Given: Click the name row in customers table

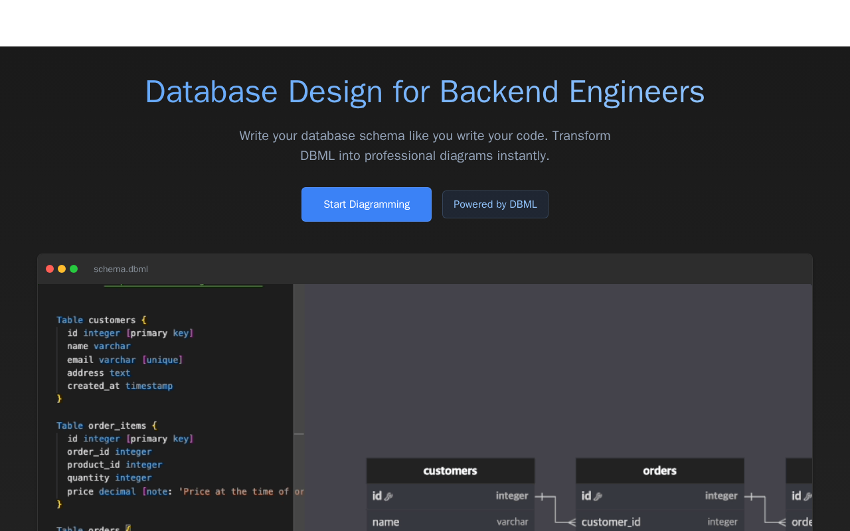Looking at the screenshot, I should click(x=450, y=522).
